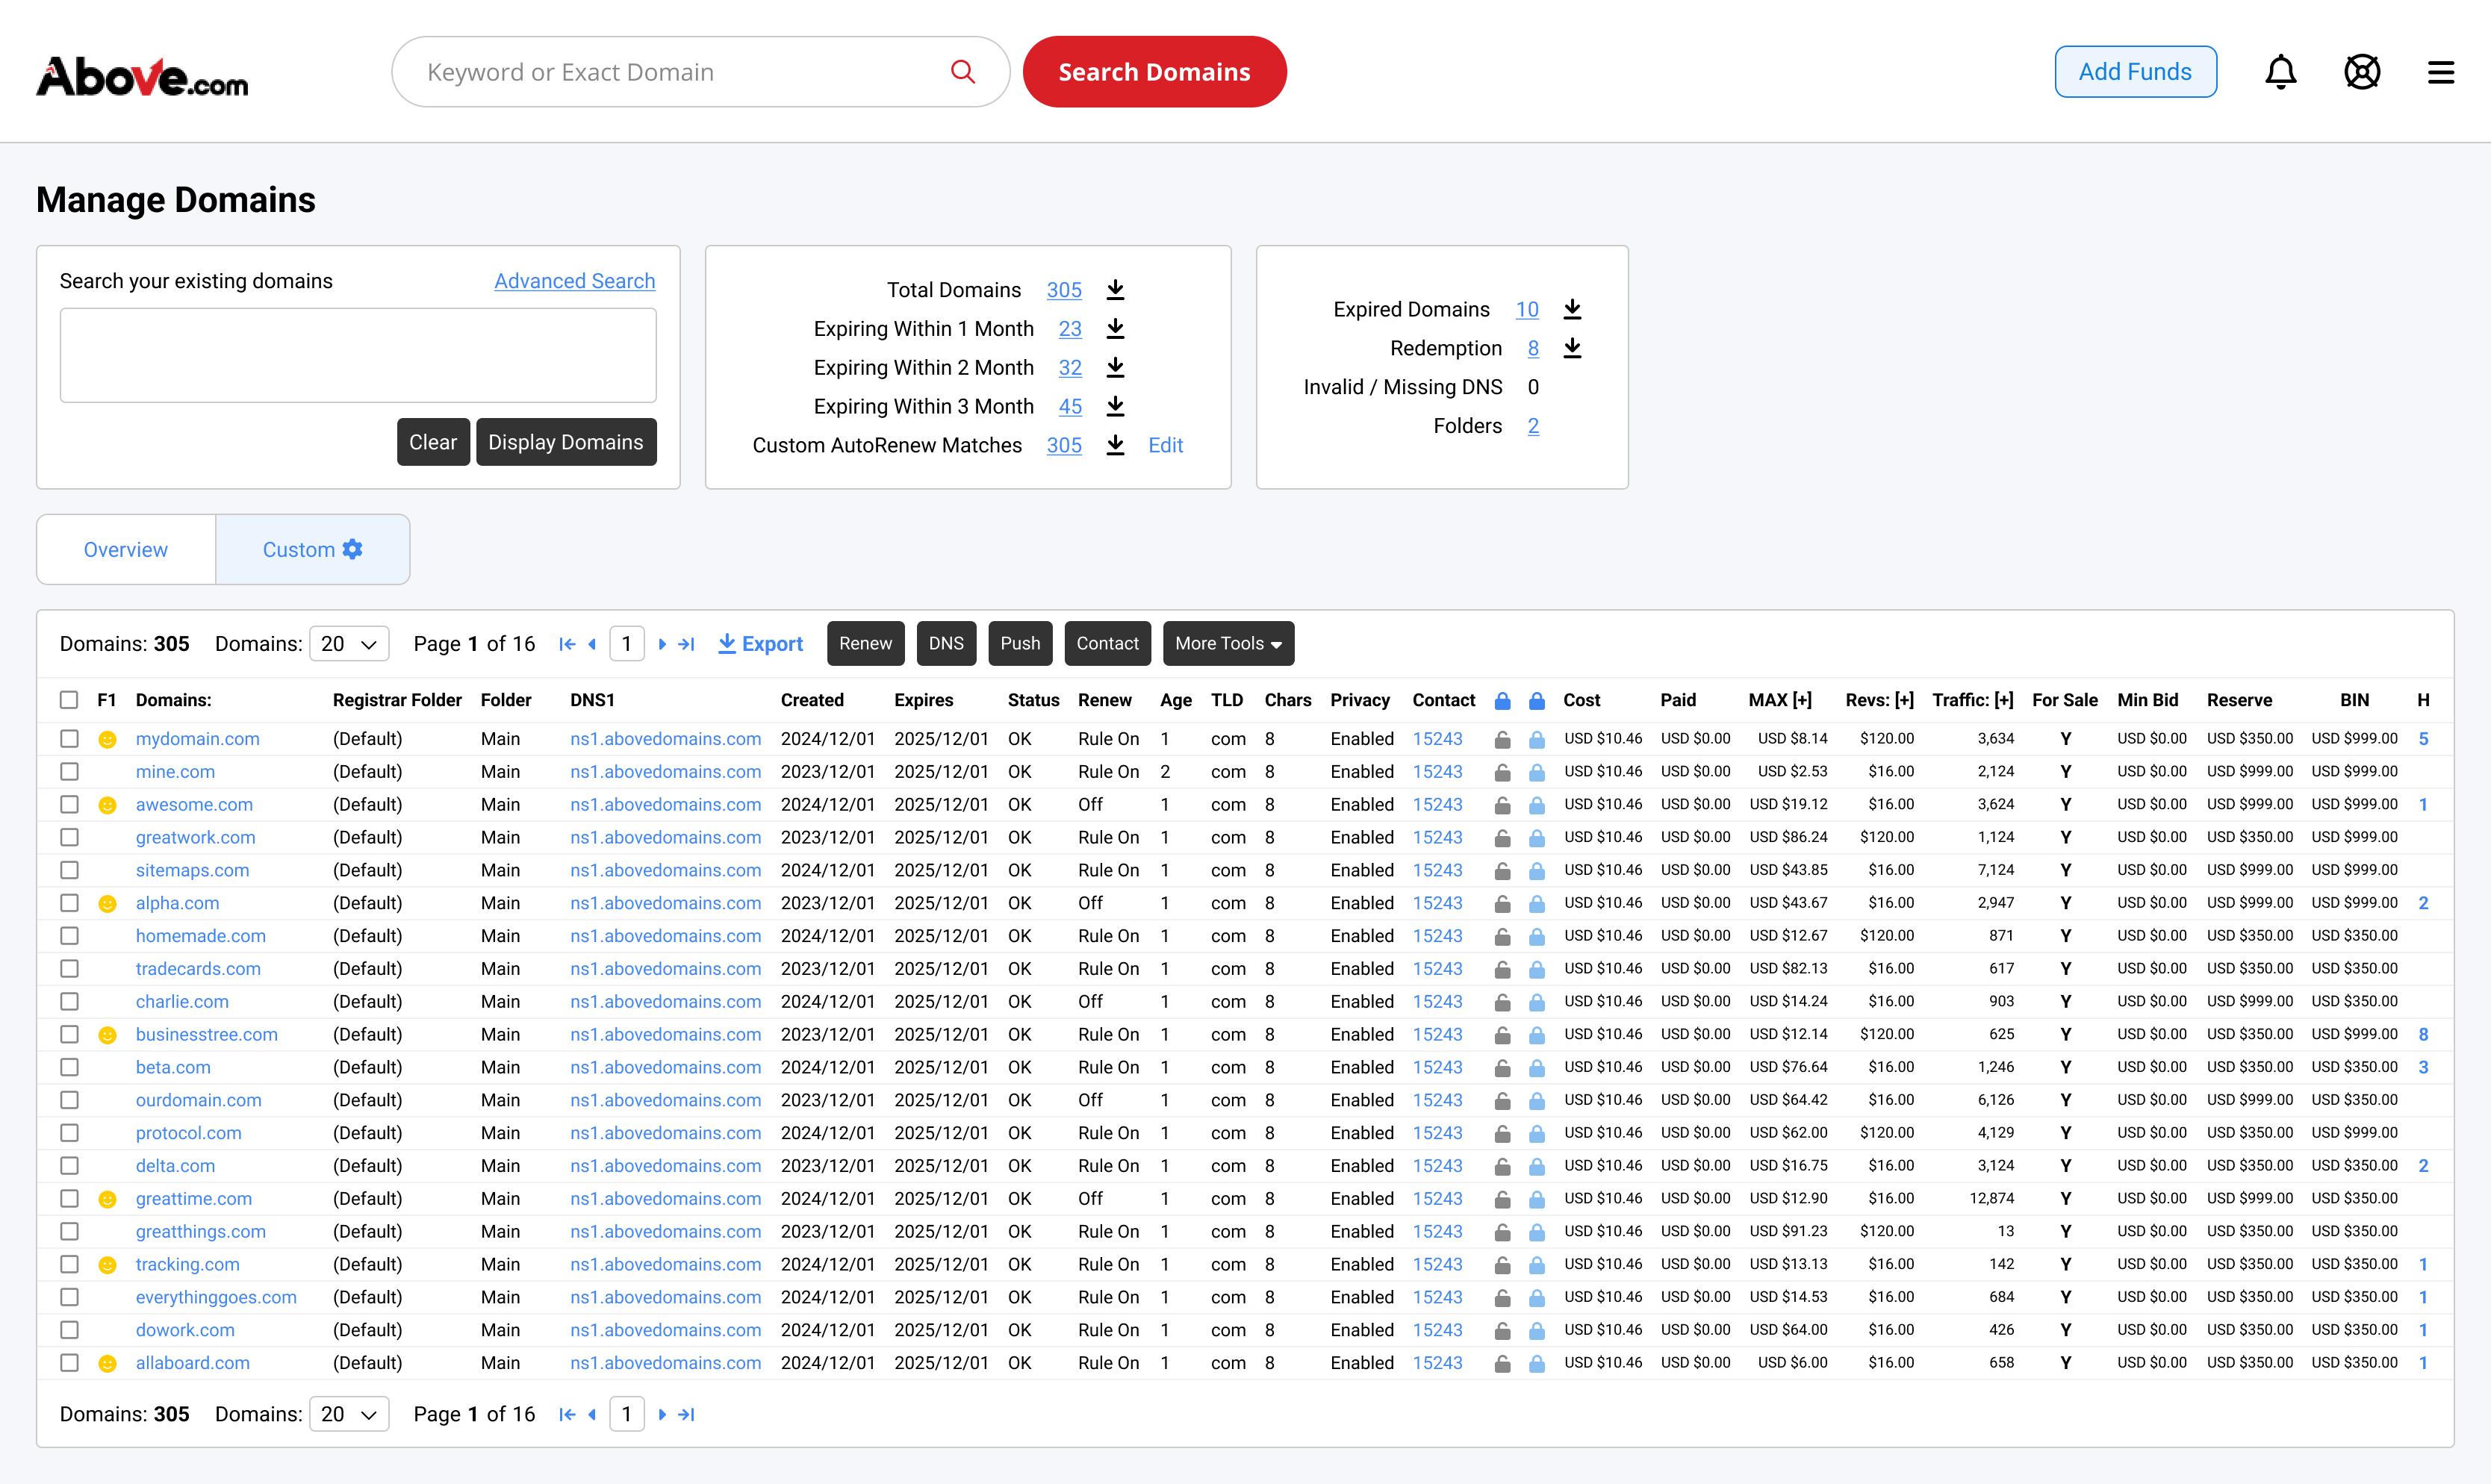
Task: Check the box for mine.com row
Action: 69,772
